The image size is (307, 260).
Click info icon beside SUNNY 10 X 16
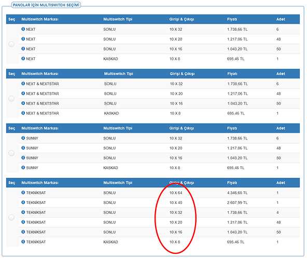[x=23, y=158]
